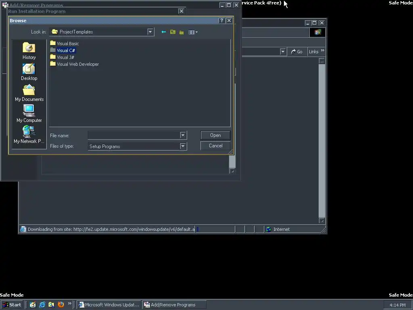This screenshot has width=413, height=310.
Task: Open the View menu dropdown
Action: tap(193, 32)
